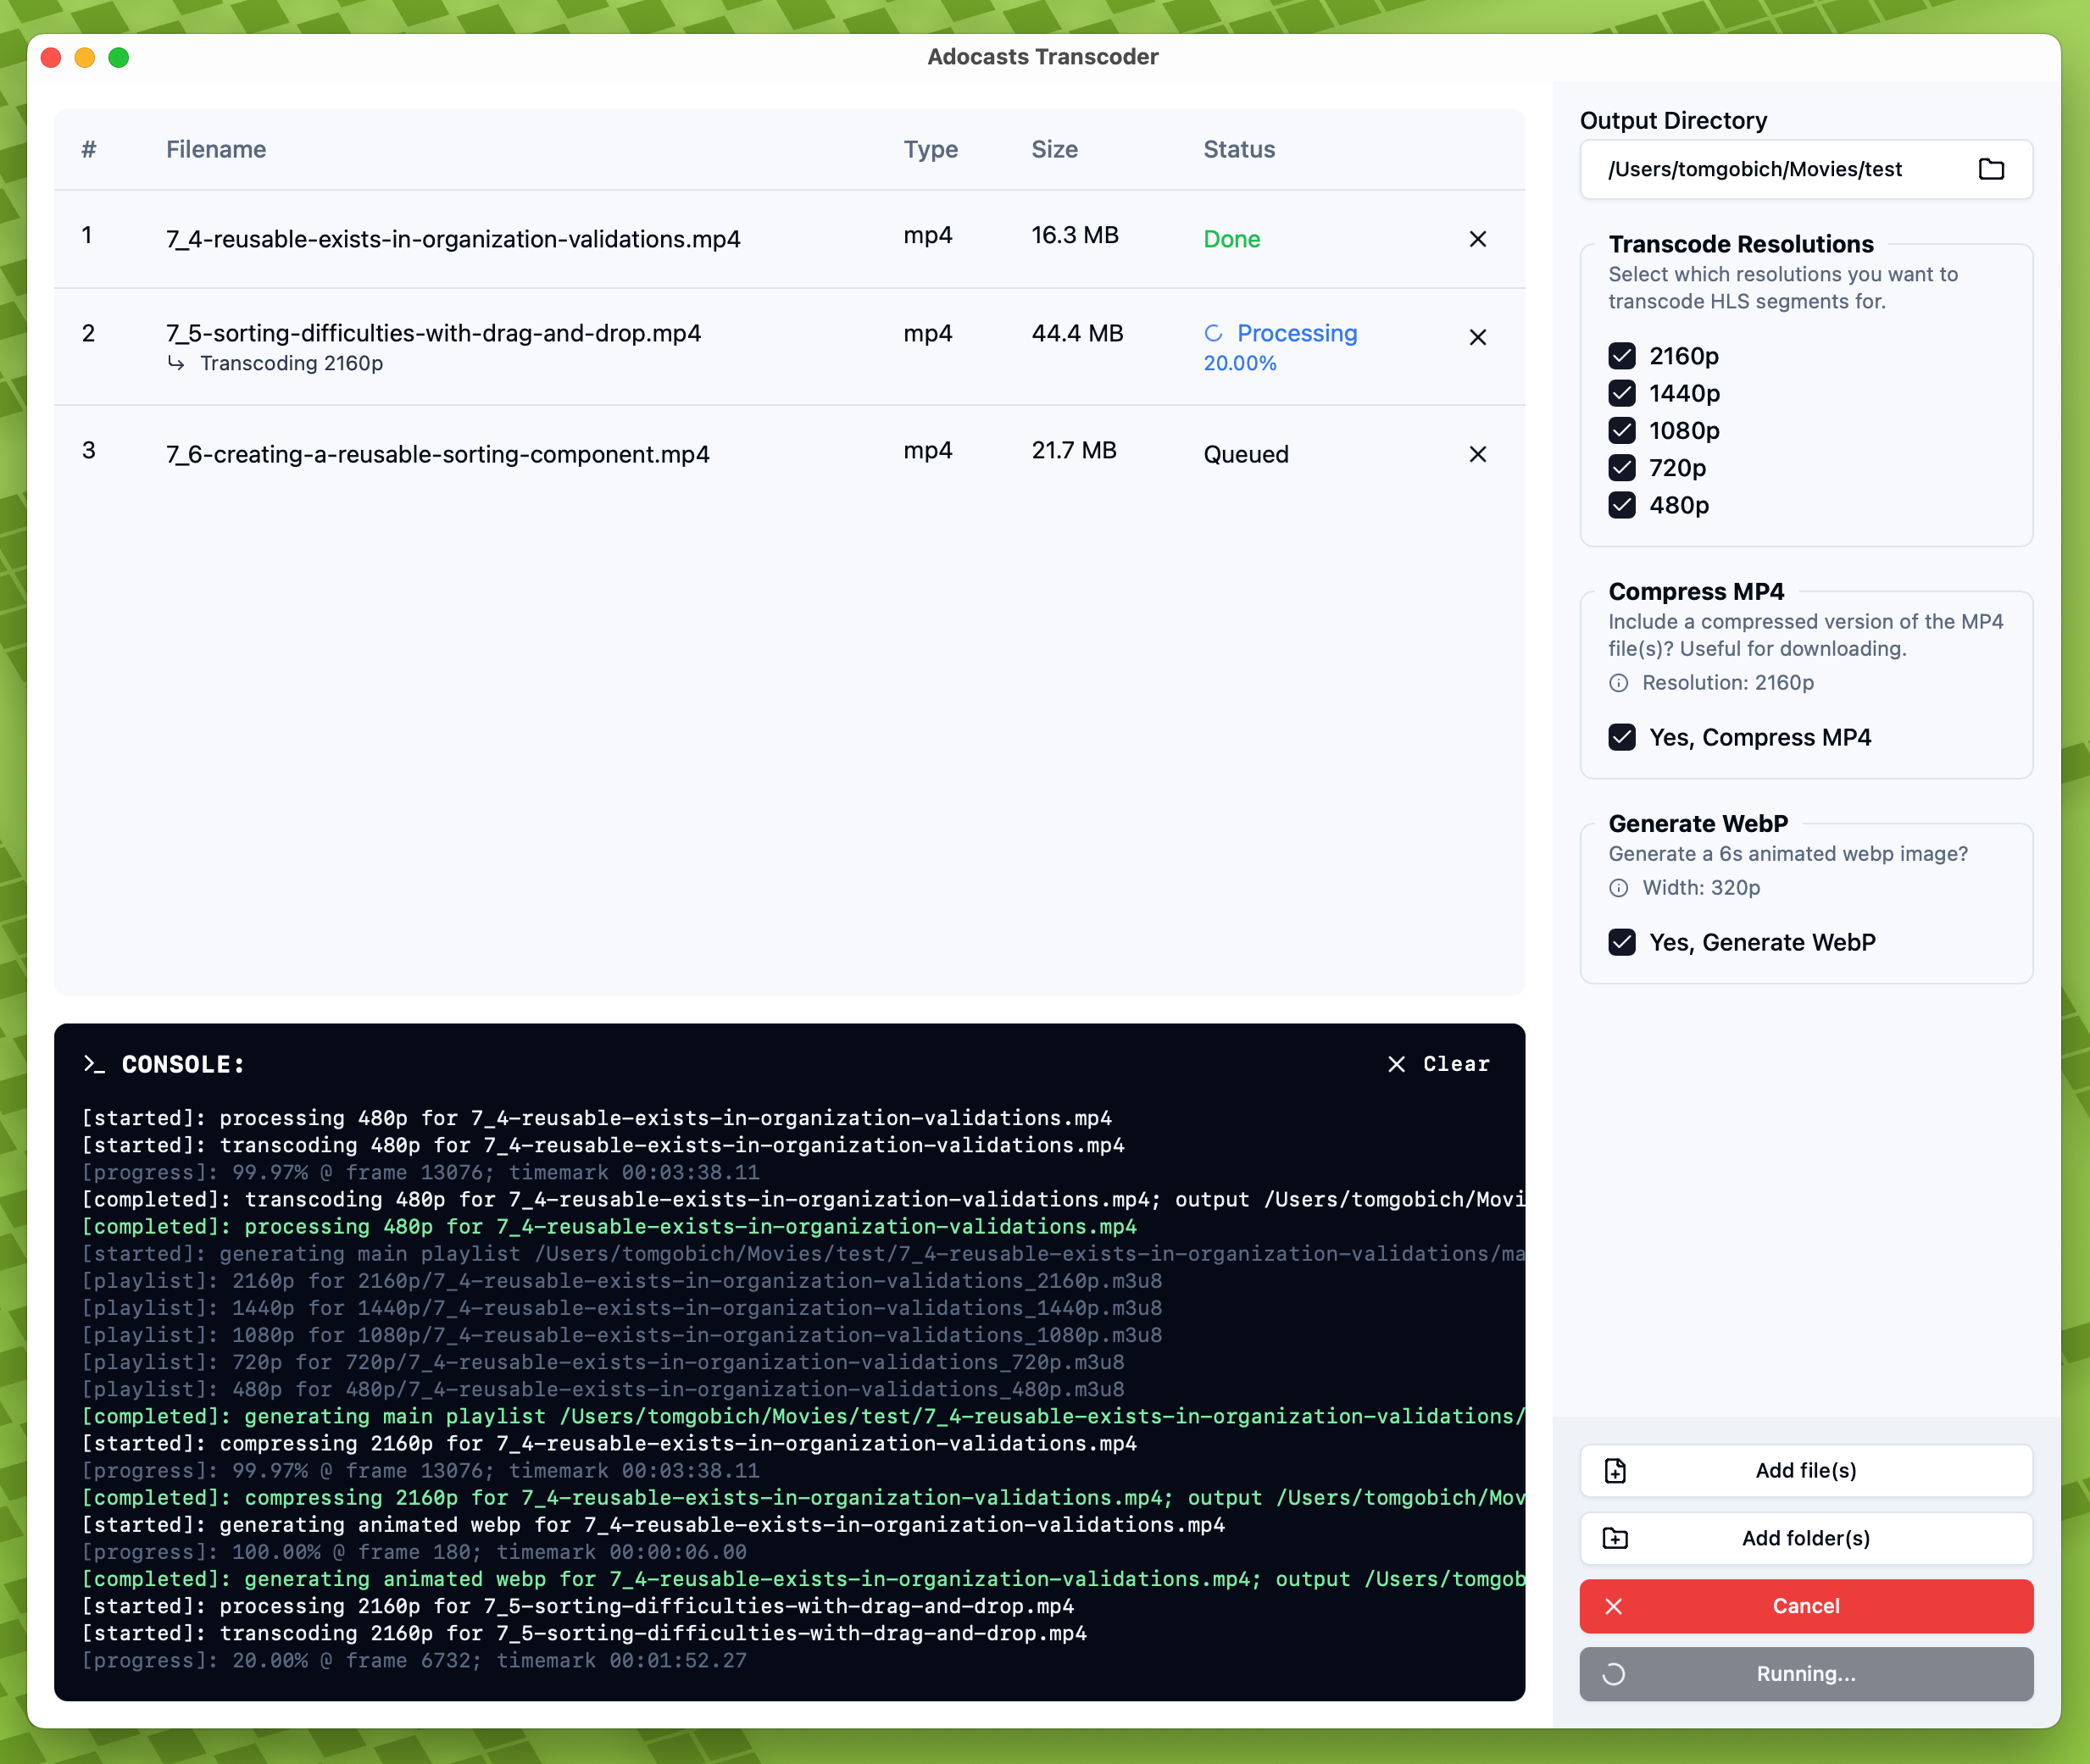Select file 7_5-sorting-difficulties-with-drag-and-drop.mp4
The image size is (2090, 1764).
(433, 333)
